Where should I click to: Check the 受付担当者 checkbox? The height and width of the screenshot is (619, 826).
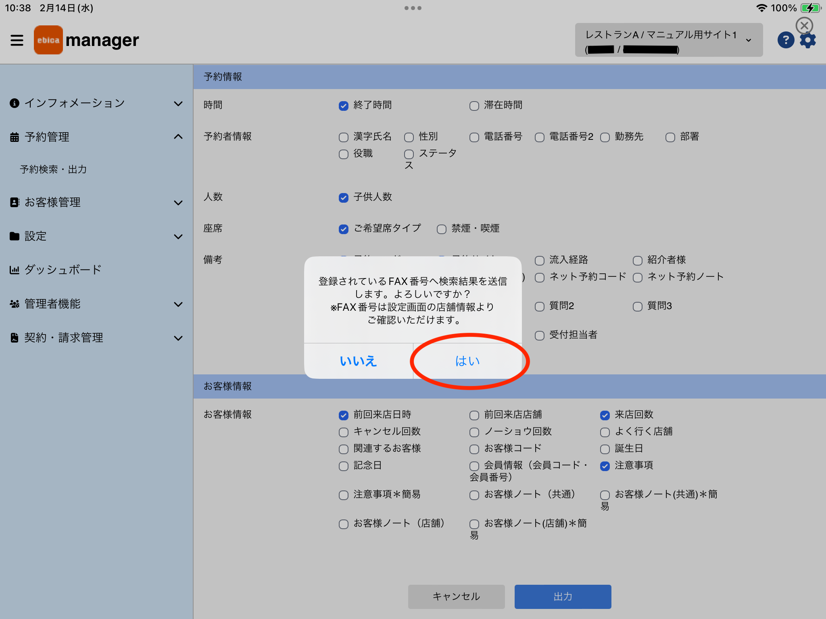(540, 336)
